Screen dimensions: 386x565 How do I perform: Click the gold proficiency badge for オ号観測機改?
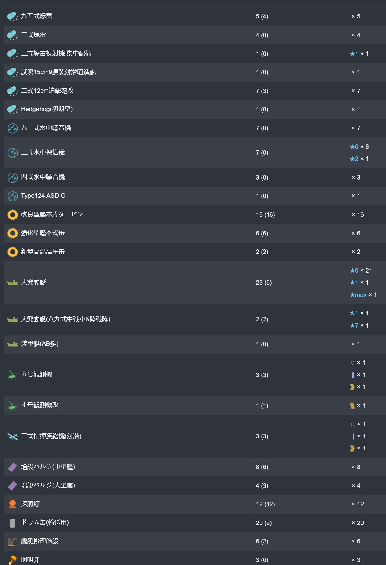352,406
